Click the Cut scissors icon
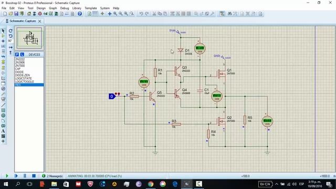This screenshot has height=189, width=336. 154,14
